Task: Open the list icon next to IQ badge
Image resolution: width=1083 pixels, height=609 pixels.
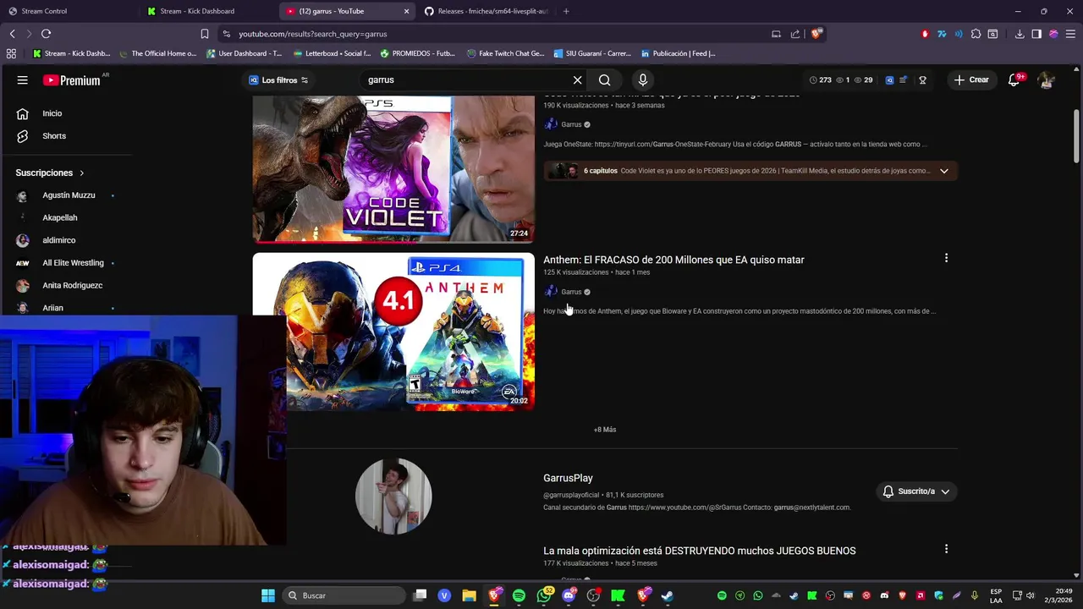Action: [x=903, y=80]
